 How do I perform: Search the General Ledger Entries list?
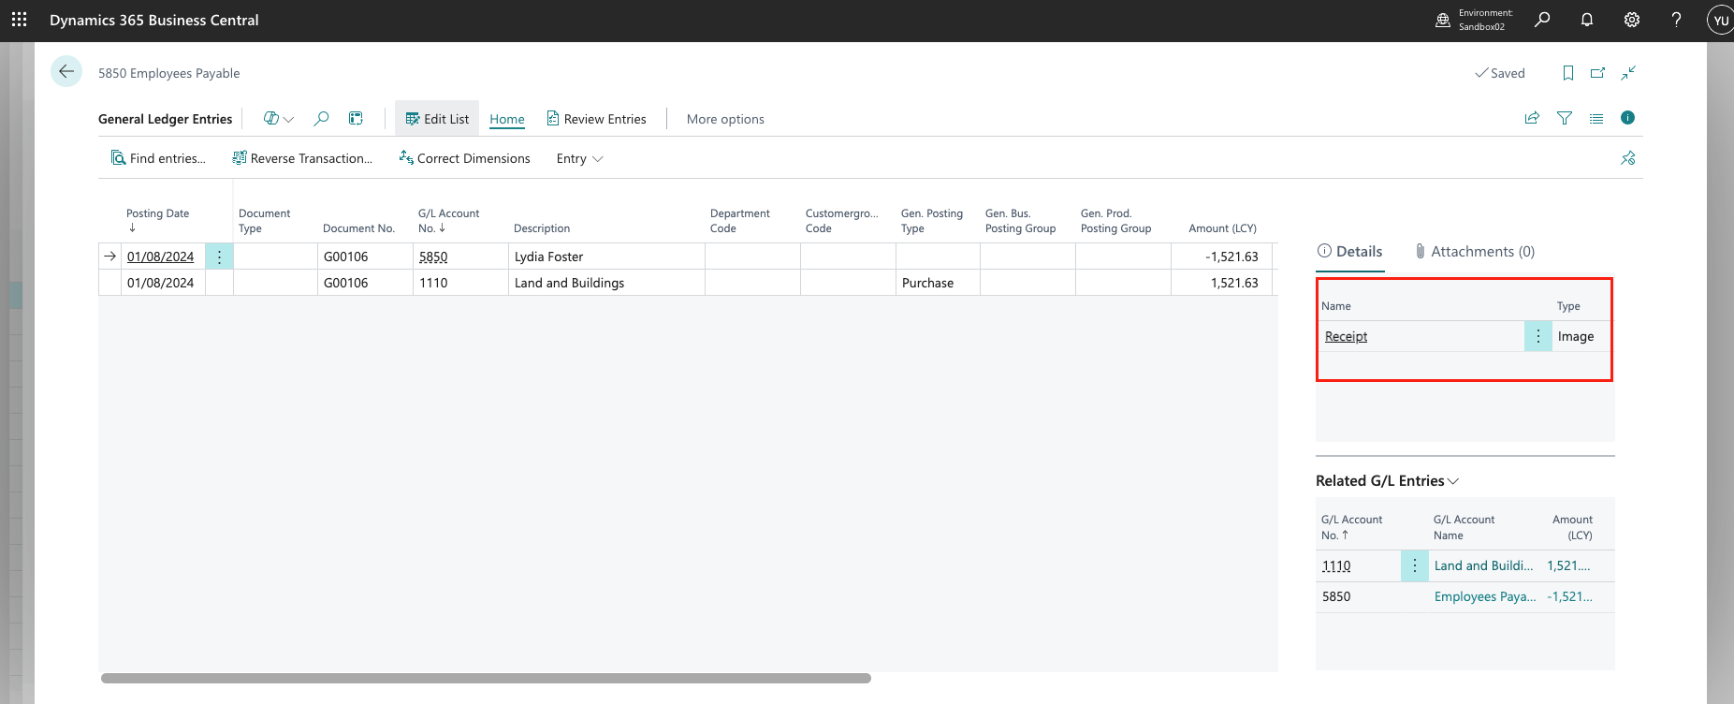tap(321, 119)
